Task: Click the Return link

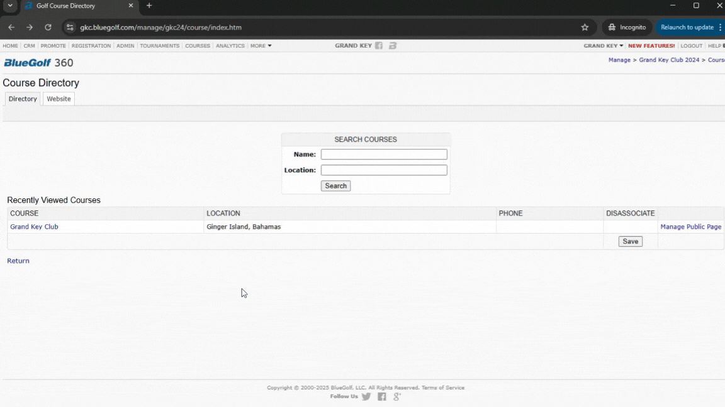Action: tap(18, 261)
